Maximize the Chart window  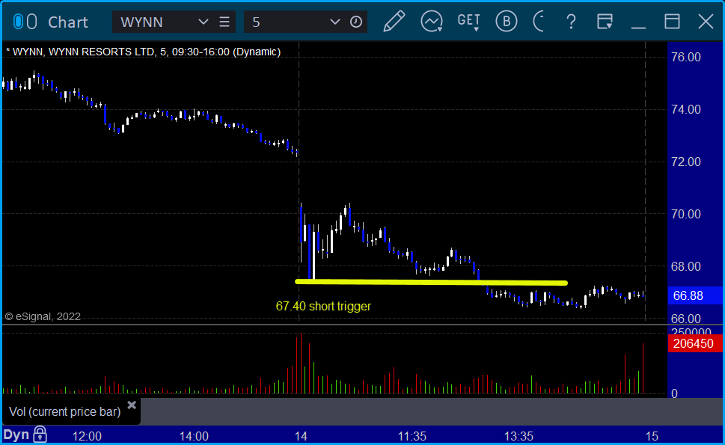point(673,22)
